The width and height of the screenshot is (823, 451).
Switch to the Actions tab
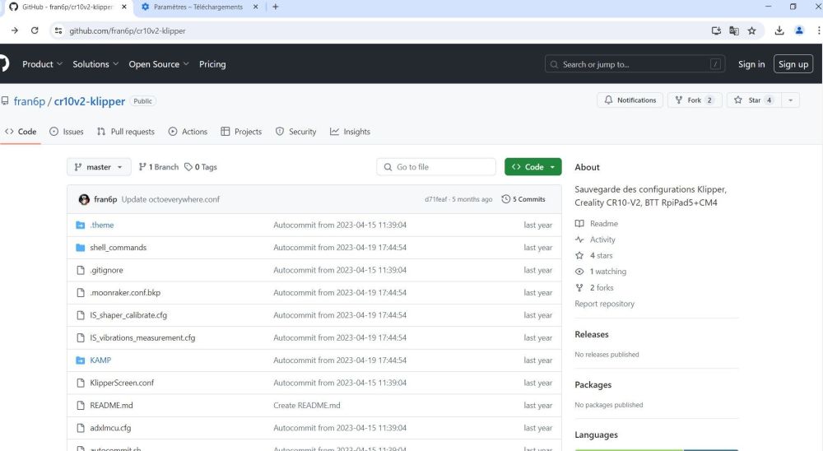coord(188,132)
